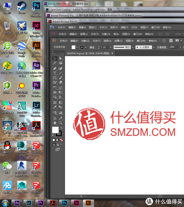Image resolution: width=184 pixels, height=207 pixels.
Task: Pick the Artboard tool
Action: (55, 118)
